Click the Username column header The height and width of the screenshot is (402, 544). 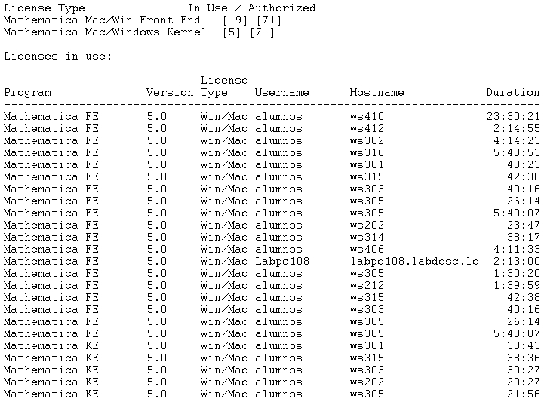tap(281, 93)
